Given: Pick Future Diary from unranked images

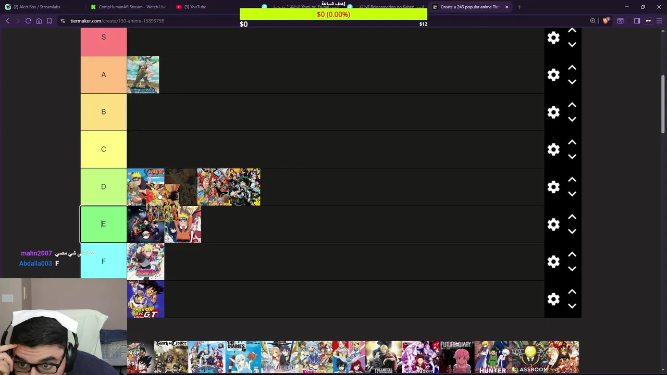Looking at the screenshot, I should tap(456, 357).
